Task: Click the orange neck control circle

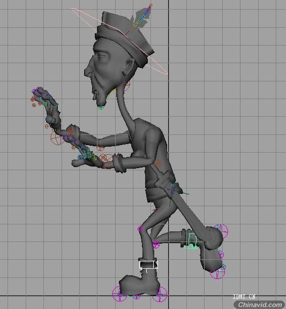Action: point(127,86)
